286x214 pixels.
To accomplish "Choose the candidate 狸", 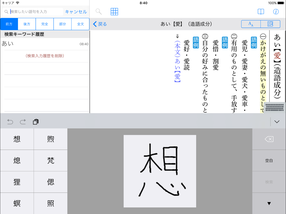I will (x=17, y=182).
